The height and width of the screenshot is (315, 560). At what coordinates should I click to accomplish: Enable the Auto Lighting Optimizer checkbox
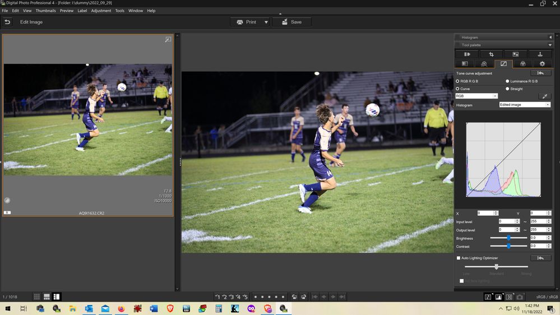point(459,258)
